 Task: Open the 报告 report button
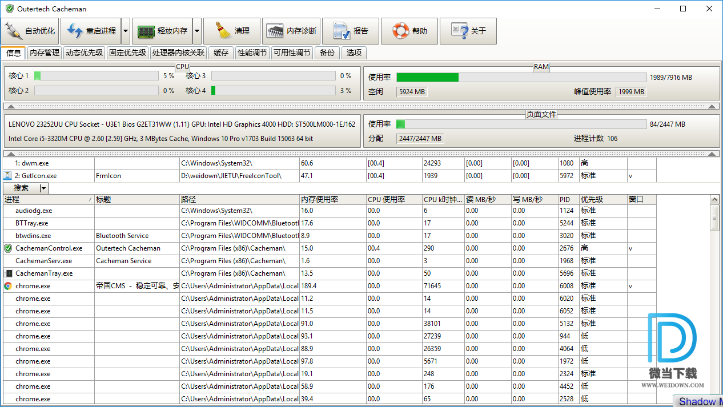click(x=351, y=31)
